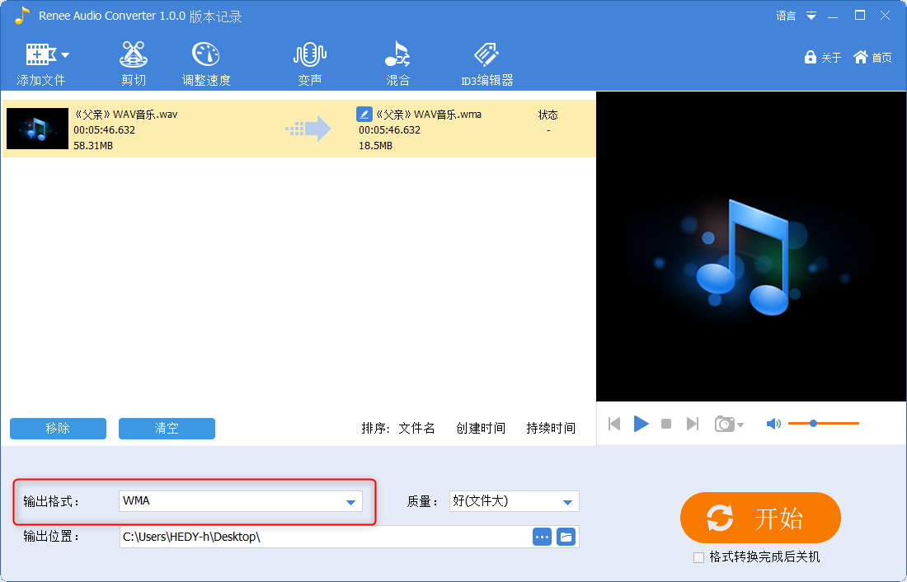The height and width of the screenshot is (582, 907).
Task: Select the 《父亲》WAV音乐.wav thumbnail
Action: (x=38, y=129)
